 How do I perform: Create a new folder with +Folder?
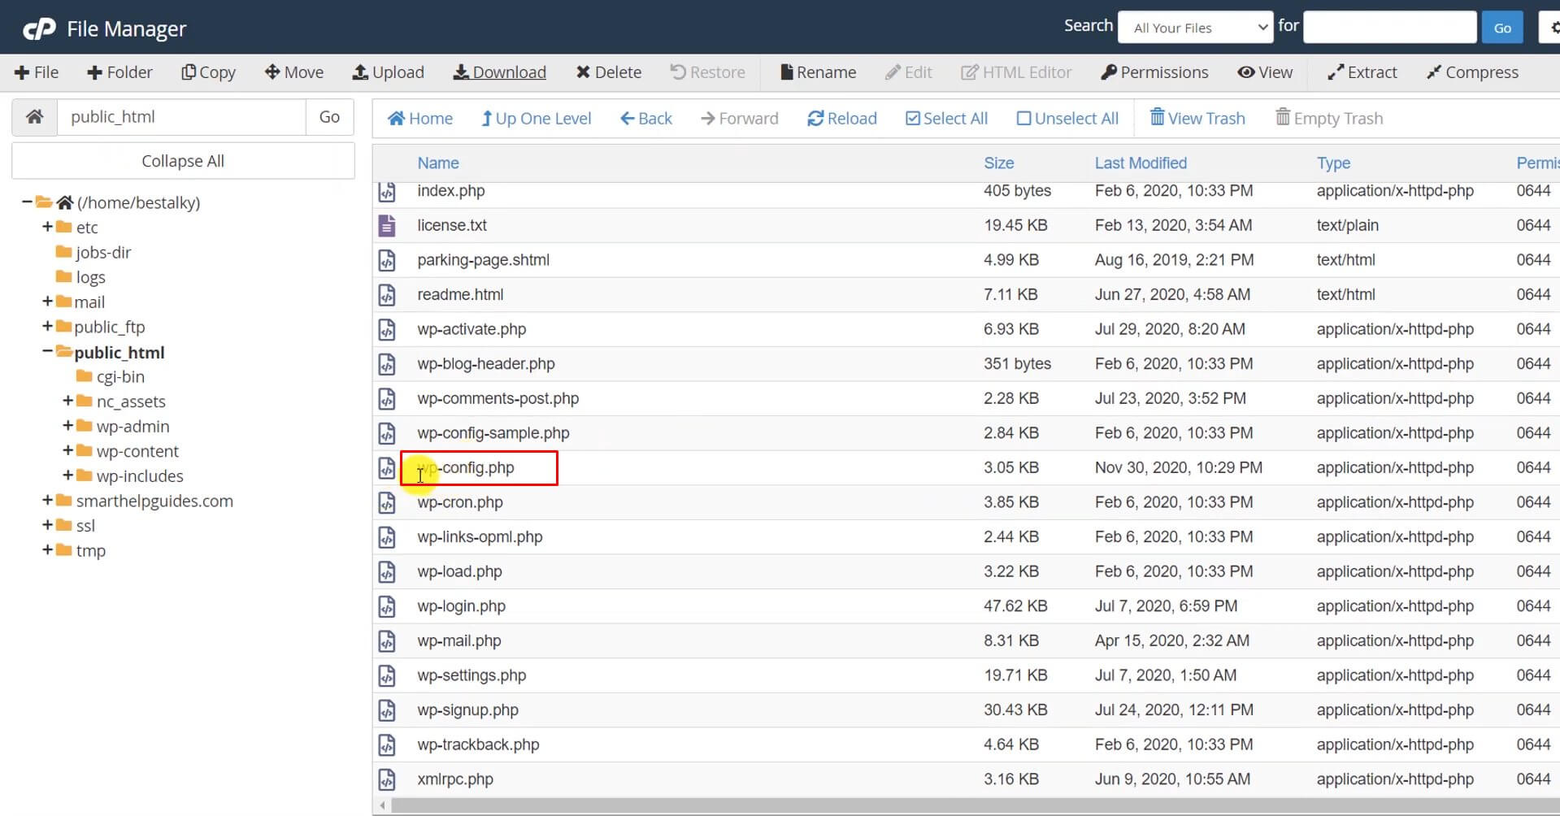coord(119,72)
